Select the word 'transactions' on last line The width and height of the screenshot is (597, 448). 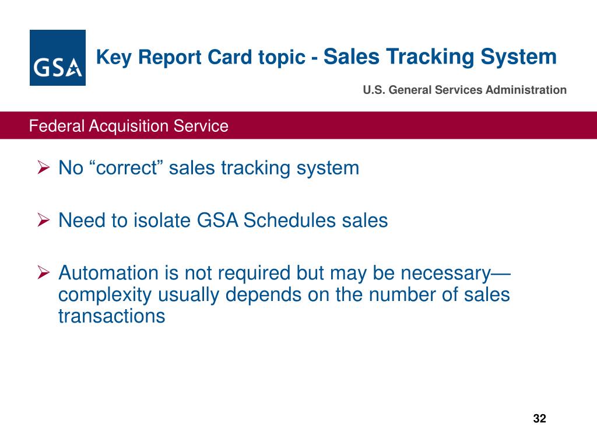[x=112, y=316]
